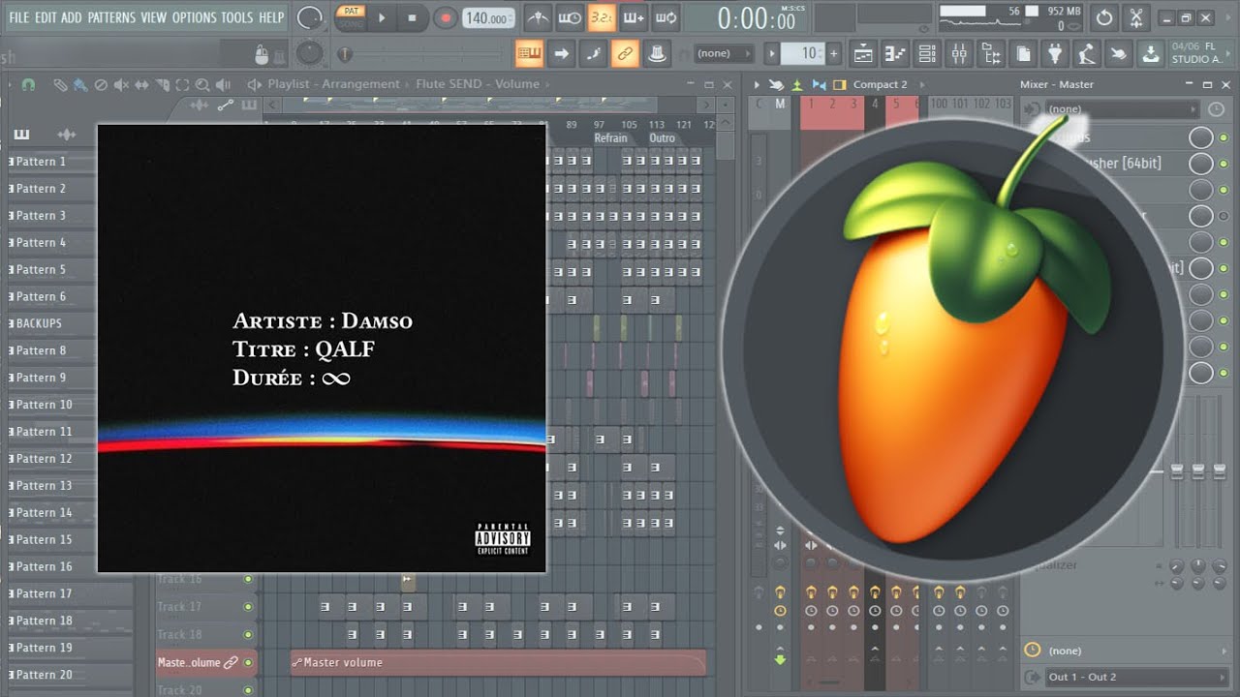Open the HELP menu
This screenshot has width=1240, height=697.
272,17
